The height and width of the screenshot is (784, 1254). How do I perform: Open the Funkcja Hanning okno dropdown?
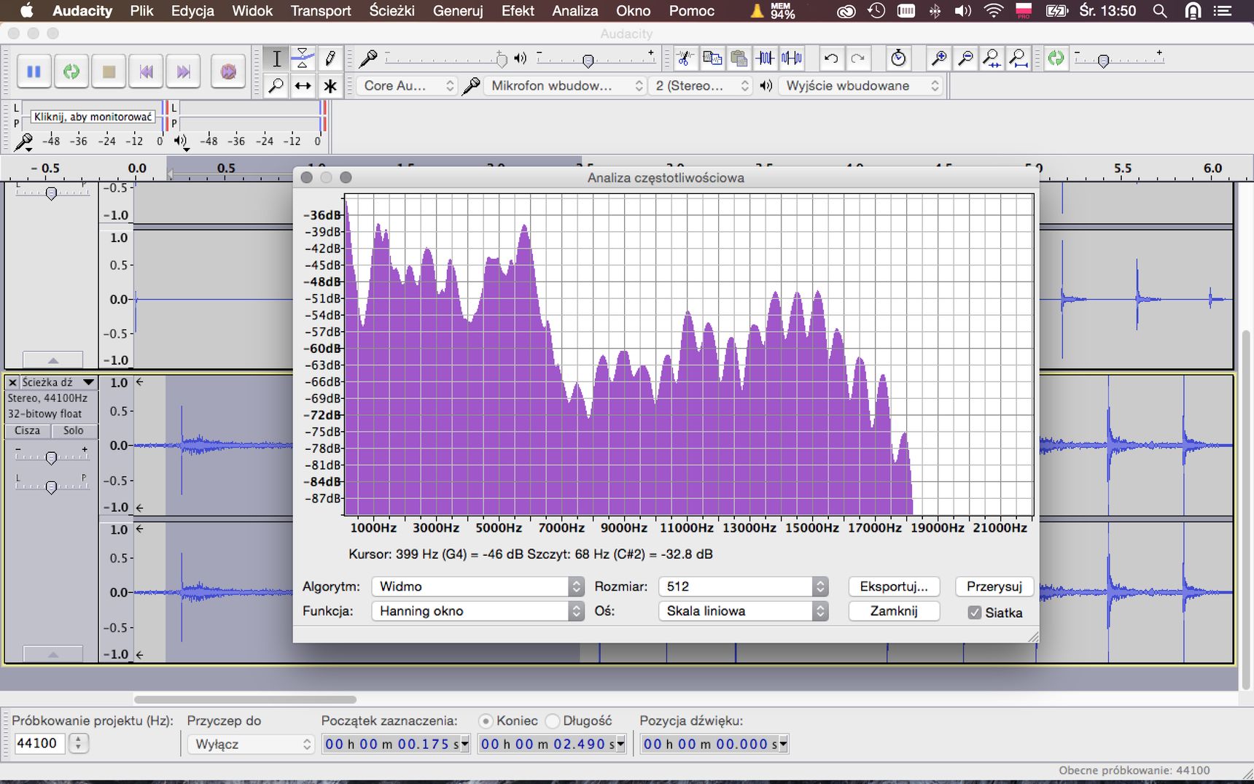point(478,611)
